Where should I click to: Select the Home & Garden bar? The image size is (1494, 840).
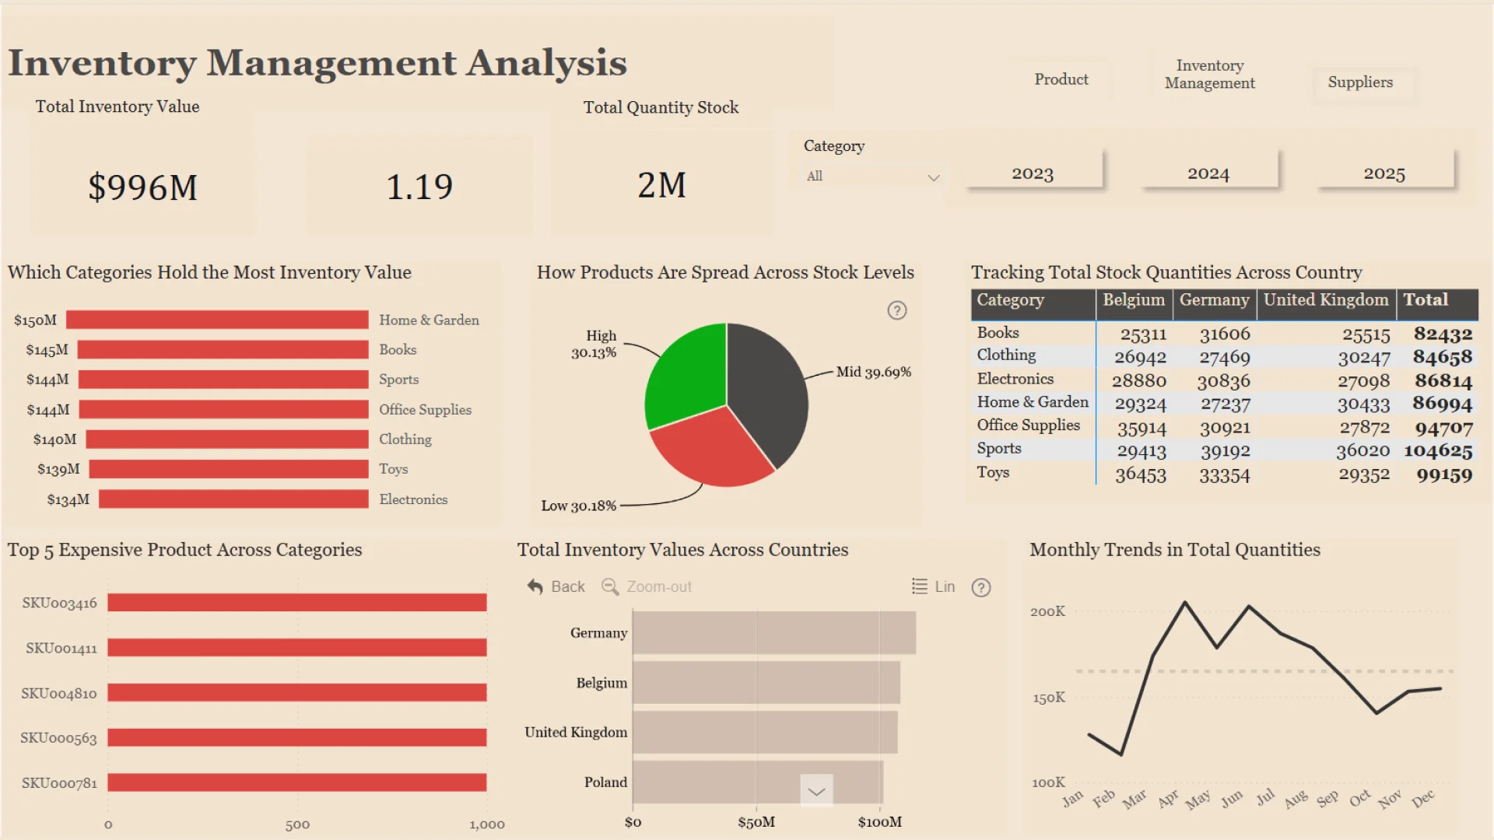coord(217,320)
